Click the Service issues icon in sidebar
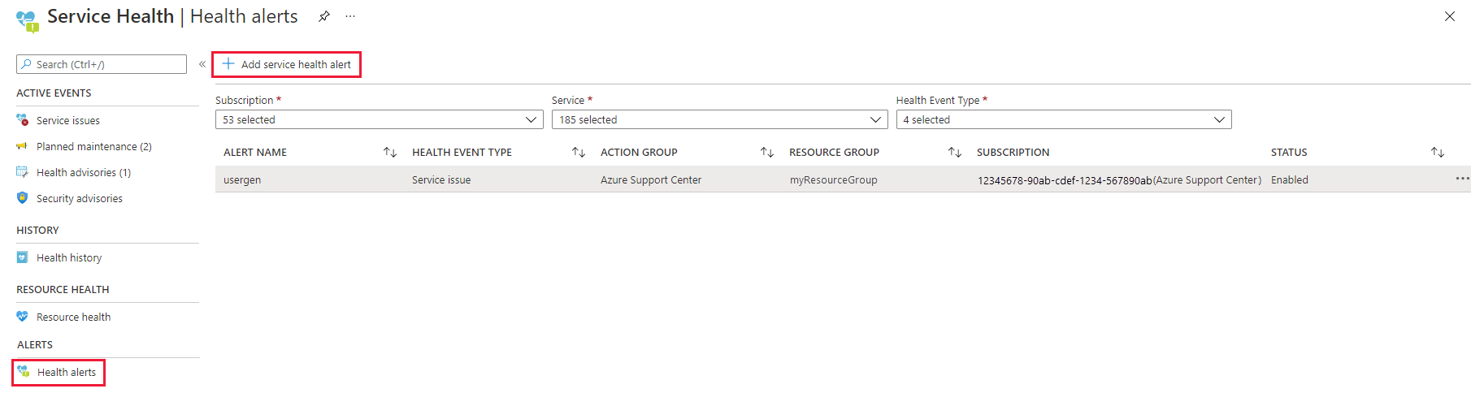This screenshot has height=393, width=1471. pos(23,120)
